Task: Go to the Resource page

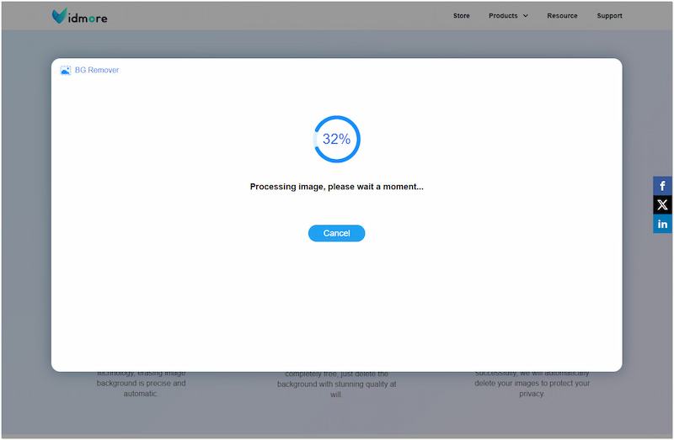Action: (x=562, y=16)
